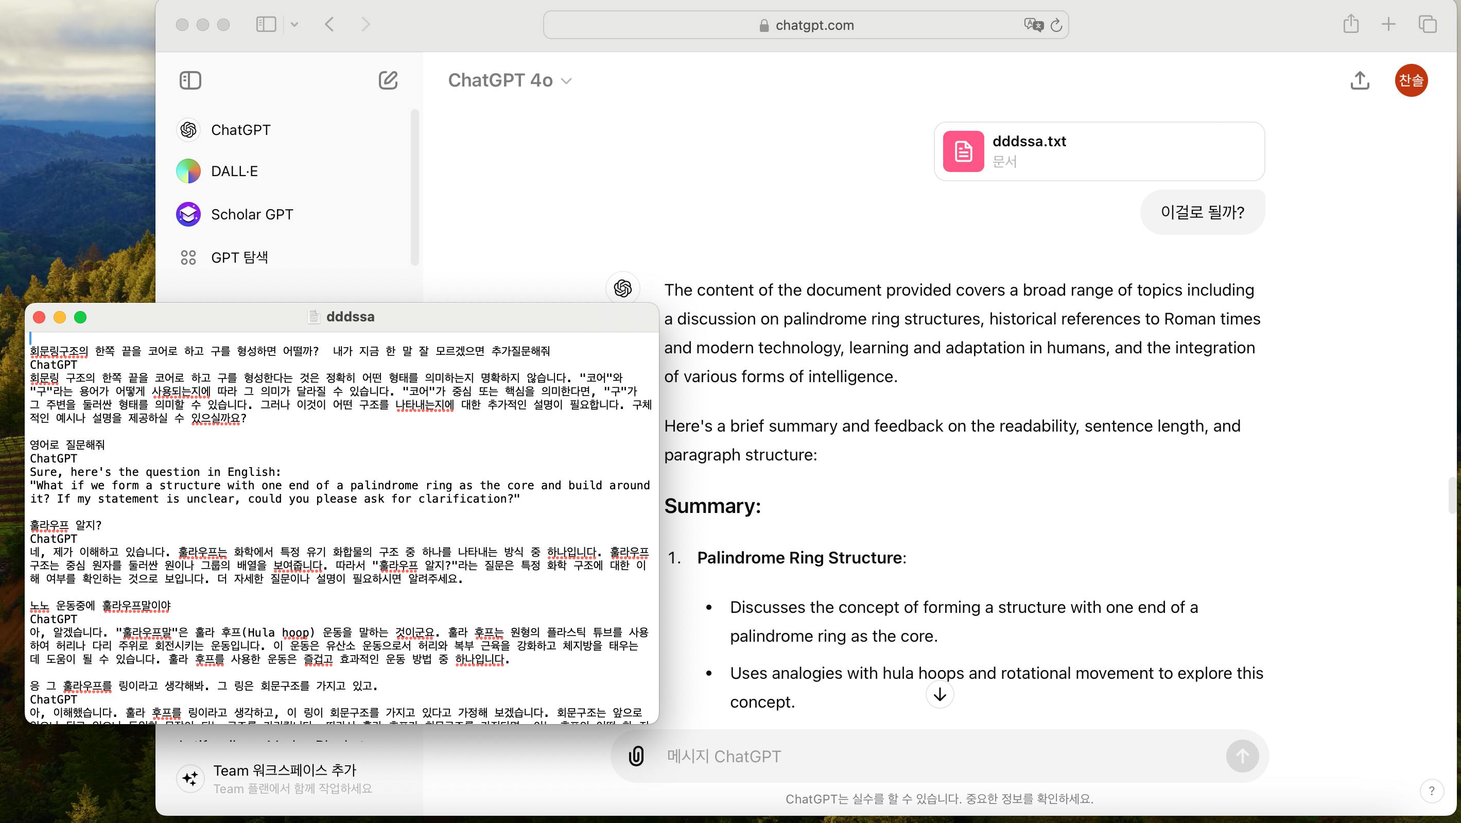Reload the page in Safari
Screen dimensions: 1461x823
click(x=1056, y=25)
